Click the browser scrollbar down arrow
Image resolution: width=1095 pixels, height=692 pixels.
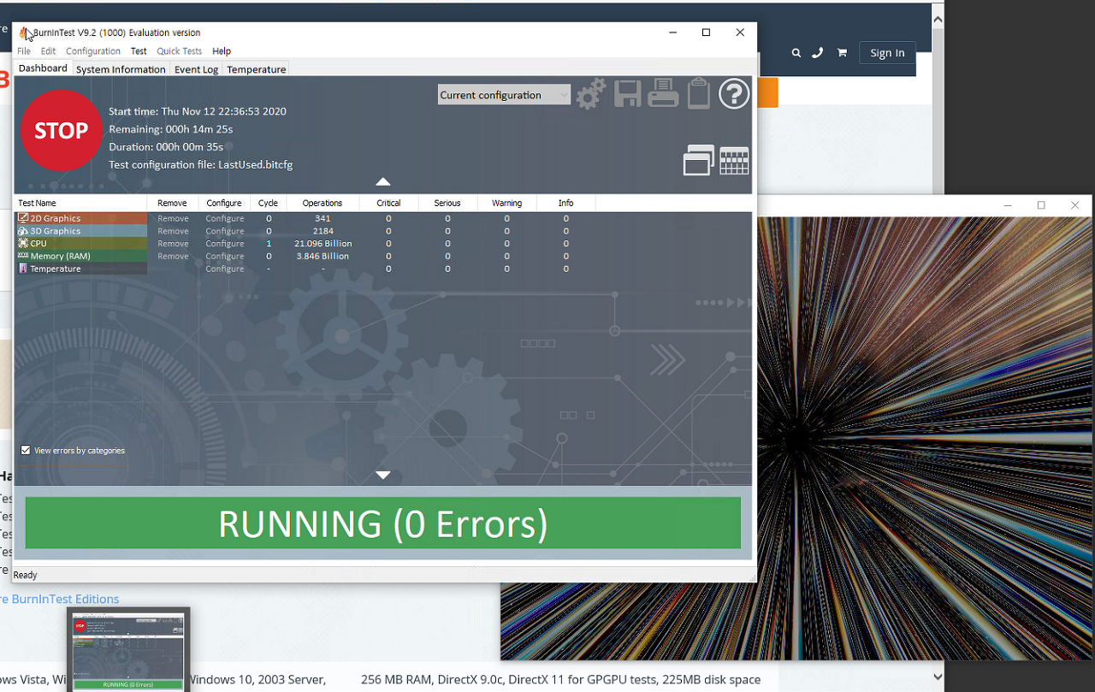tap(938, 677)
